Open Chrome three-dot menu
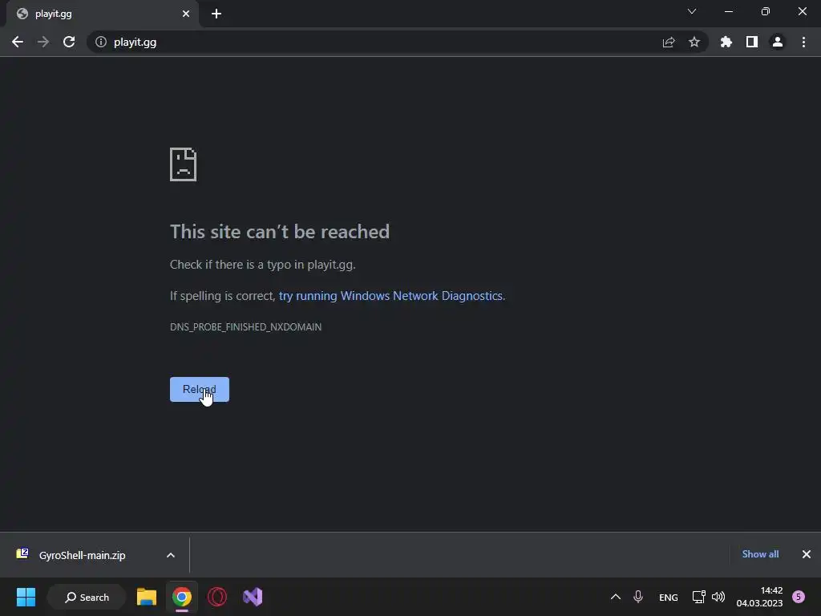This screenshot has height=616, width=821. tap(803, 42)
